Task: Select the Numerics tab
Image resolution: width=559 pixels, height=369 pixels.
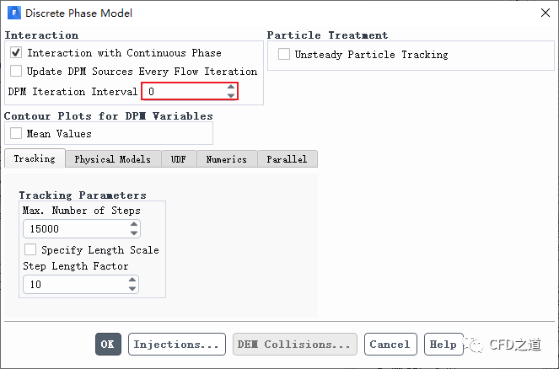Action: 226,159
